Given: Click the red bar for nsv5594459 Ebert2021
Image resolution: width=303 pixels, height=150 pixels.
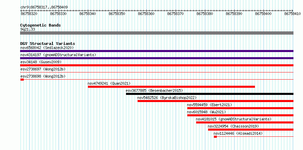Looking at the screenshot, I should 240,108.
